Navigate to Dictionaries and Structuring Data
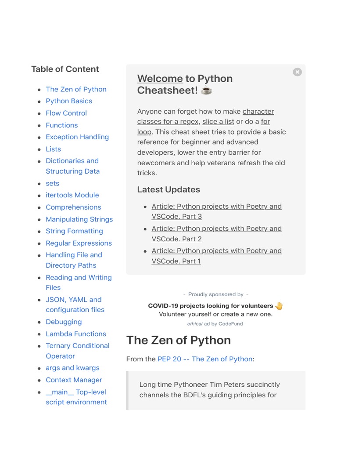This screenshot has width=337, height=450. click(72, 166)
